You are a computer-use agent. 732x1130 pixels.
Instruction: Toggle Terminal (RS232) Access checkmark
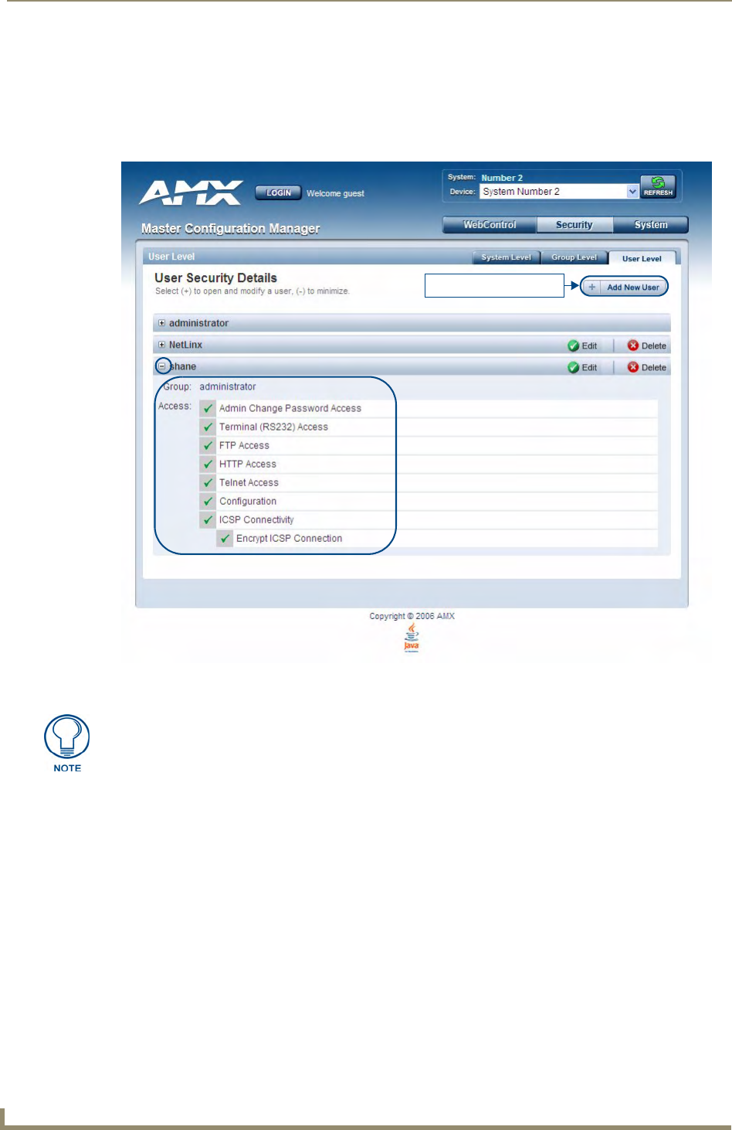point(208,427)
